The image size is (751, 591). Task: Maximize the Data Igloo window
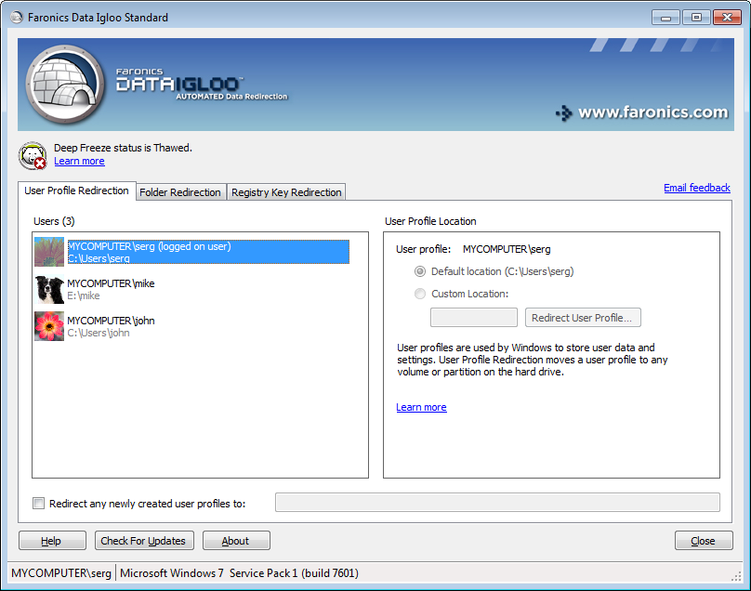coord(696,18)
